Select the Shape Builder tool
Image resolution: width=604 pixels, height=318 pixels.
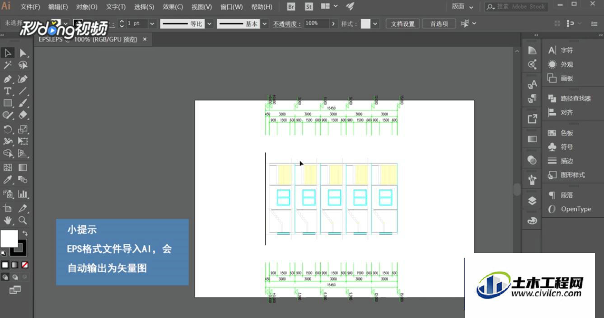coord(8,154)
